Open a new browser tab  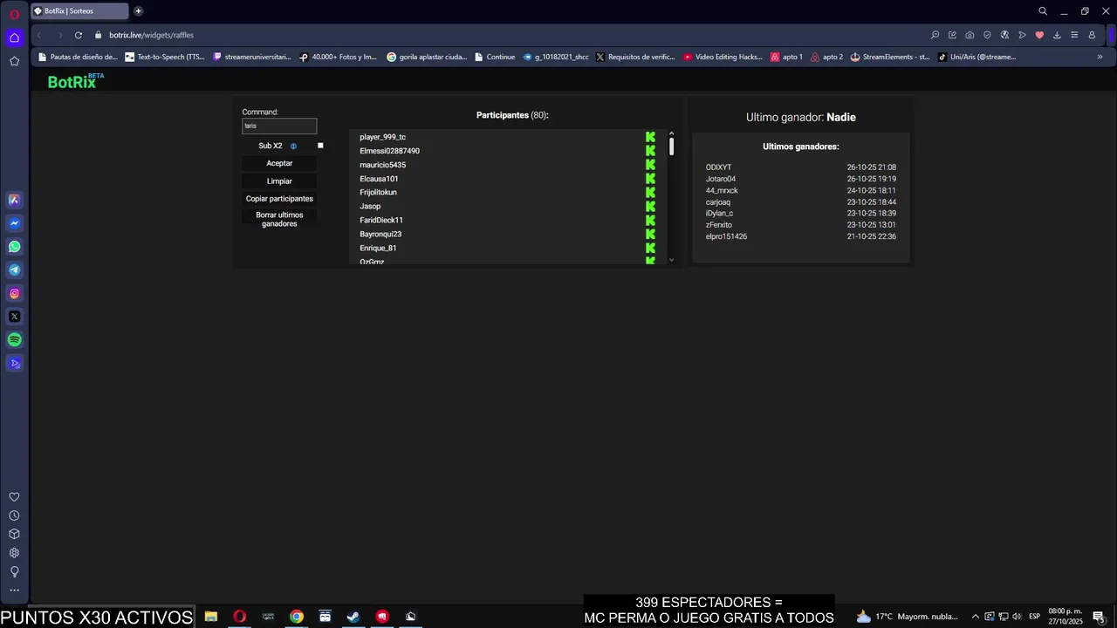(x=138, y=11)
